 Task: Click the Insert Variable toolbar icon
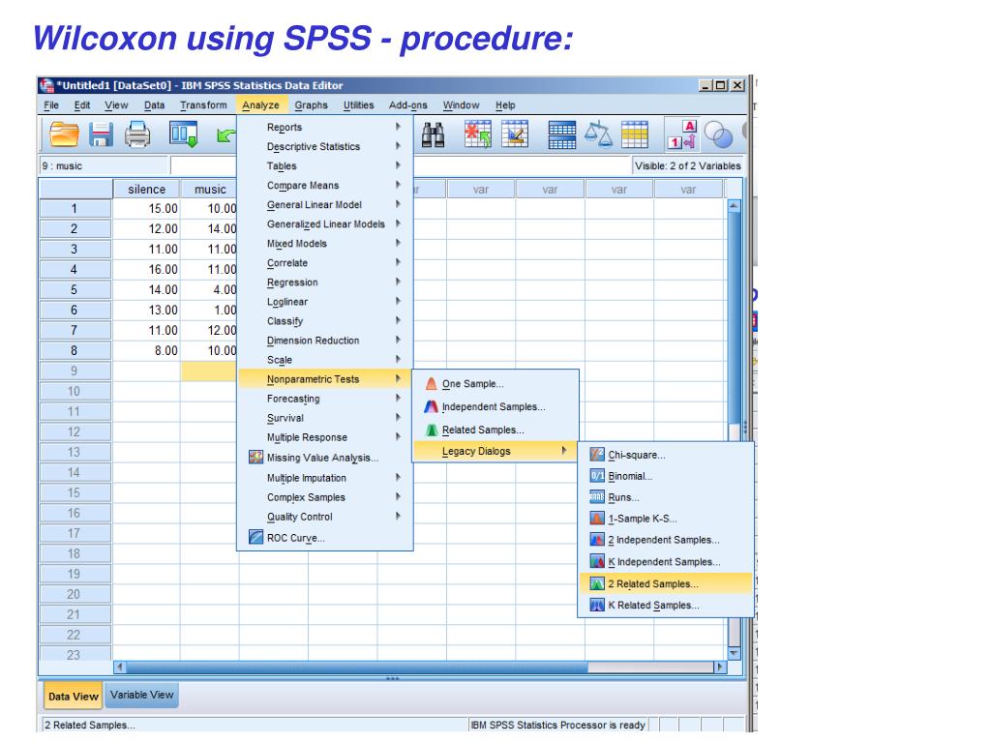tap(515, 134)
